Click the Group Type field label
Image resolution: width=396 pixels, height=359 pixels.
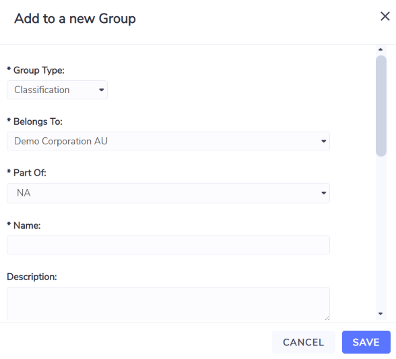click(x=36, y=70)
